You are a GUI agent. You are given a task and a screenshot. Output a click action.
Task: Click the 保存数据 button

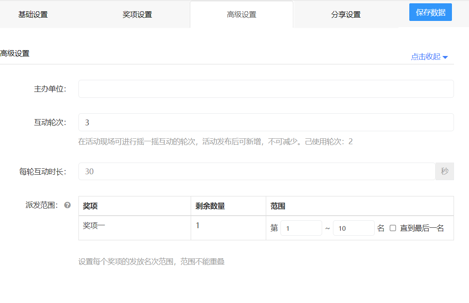430,12
